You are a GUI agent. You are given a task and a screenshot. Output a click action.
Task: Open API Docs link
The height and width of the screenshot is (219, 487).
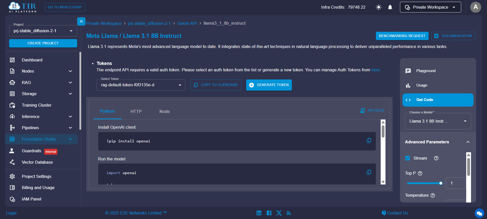(372, 110)
